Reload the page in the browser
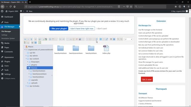Viewport: 191px width, 107px height. (11, 7)
